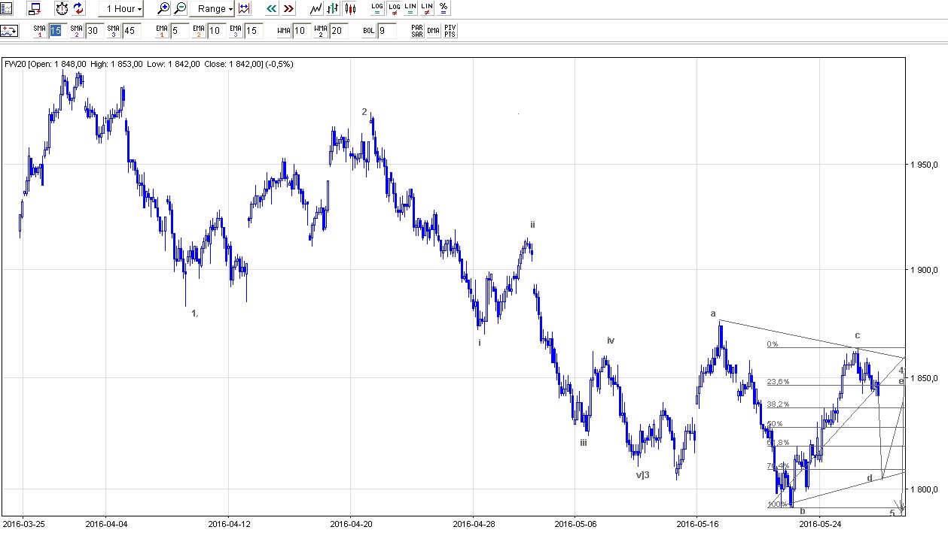Edit the SMA 2 period field showing 30

coord(93,31)
